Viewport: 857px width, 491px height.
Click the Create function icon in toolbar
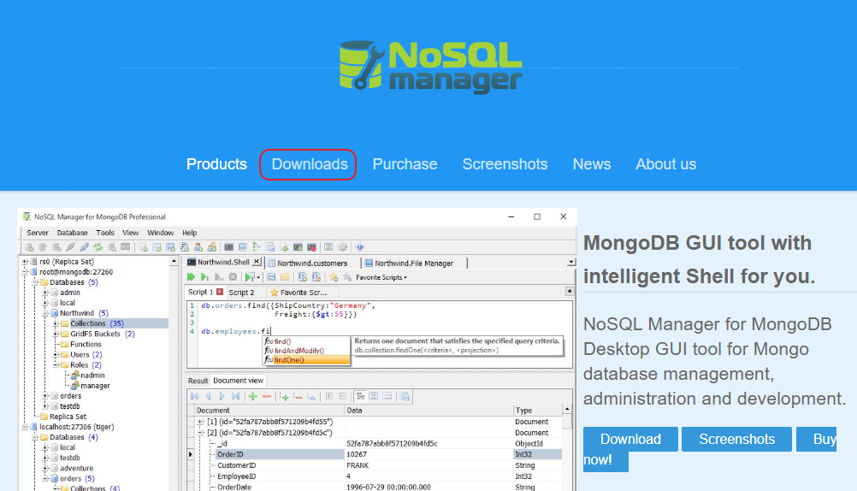tap(184, 247)
